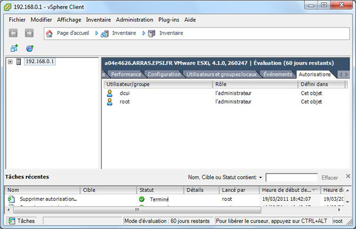Select the Supprimer autorisation task row

point(174,199)
